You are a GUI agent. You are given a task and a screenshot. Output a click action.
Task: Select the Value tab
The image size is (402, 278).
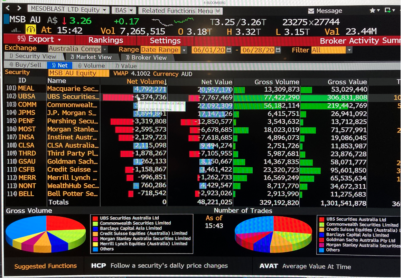pyautogui.click(x=125, y=66)
